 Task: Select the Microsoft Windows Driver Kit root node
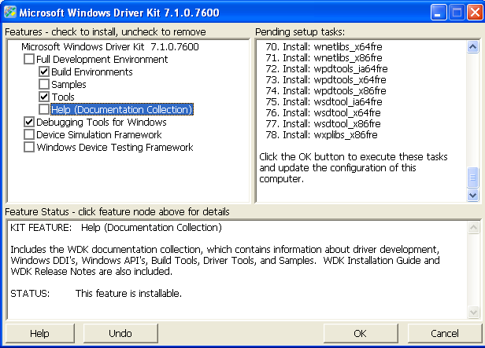[109, 46]
